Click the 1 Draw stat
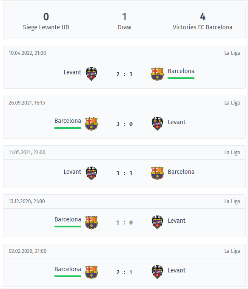The height and width of the screenshot is (289, 248). coord(124,21)
